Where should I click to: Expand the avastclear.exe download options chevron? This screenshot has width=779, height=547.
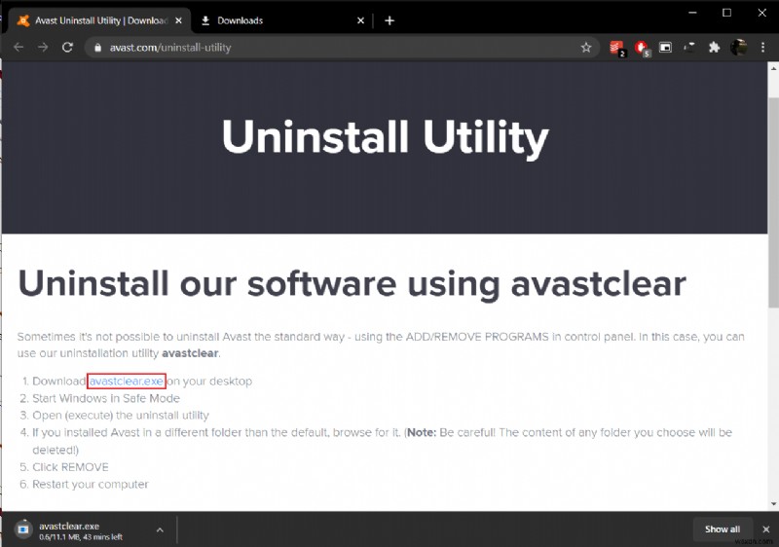click(160, 530)
